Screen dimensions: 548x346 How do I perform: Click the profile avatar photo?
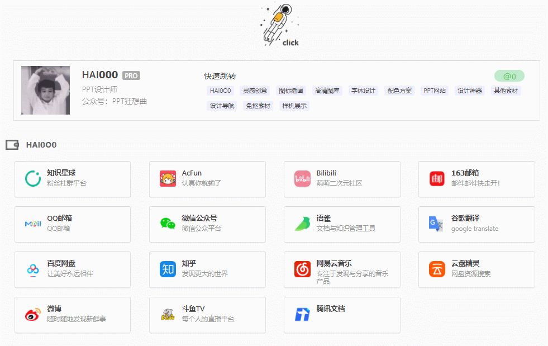point(45,90)
